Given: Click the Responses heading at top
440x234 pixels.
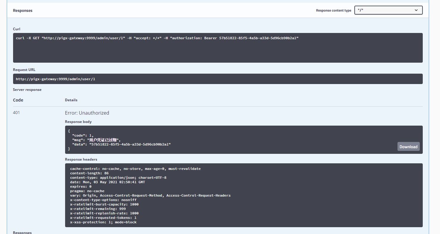Looking at the screenshot, I should (23, 10).
